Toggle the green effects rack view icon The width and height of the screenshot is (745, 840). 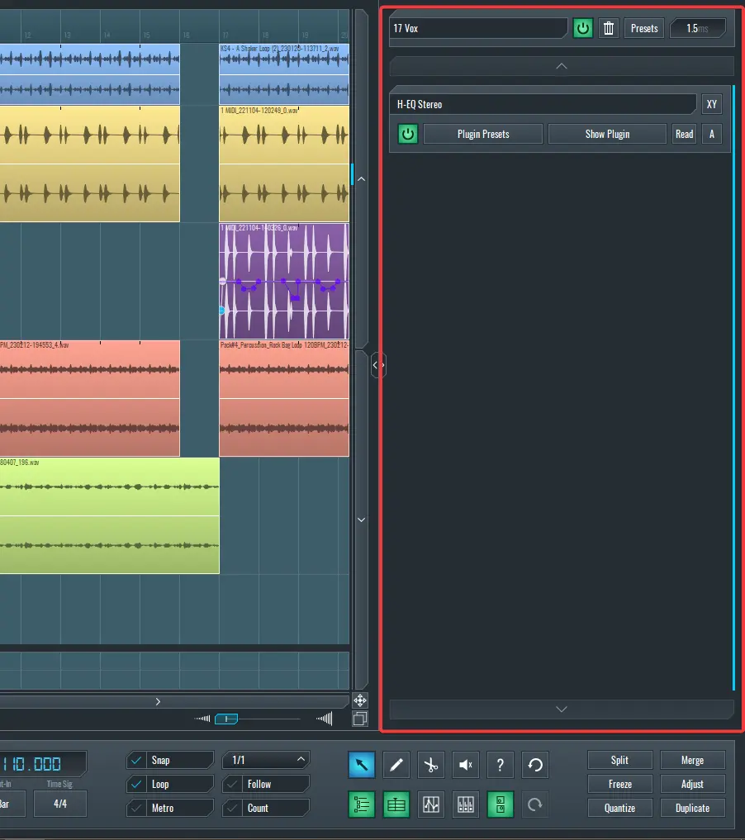coord(501,804)
